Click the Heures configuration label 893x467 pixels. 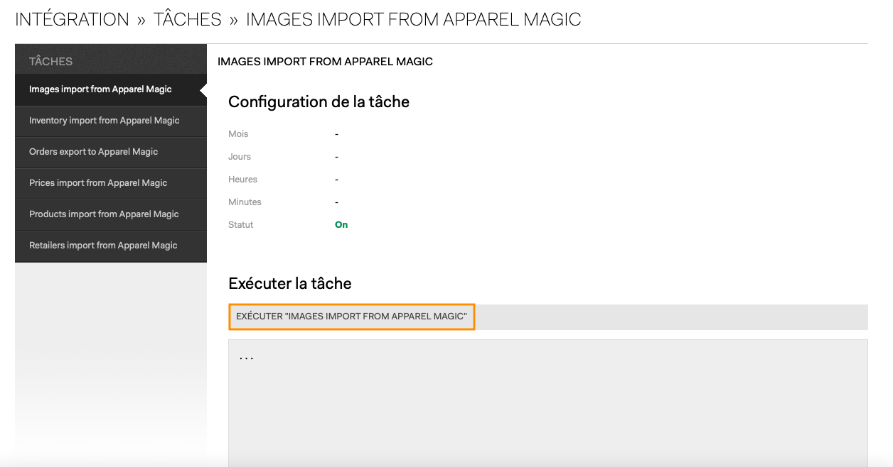[242, 179]
